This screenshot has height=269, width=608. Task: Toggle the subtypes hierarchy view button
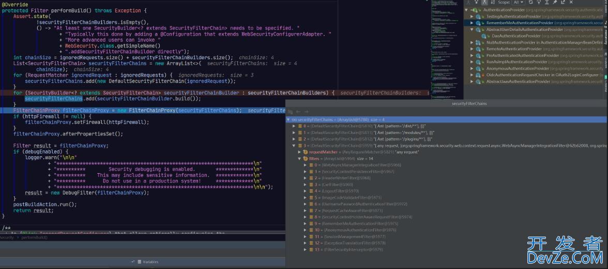point(484,2)
